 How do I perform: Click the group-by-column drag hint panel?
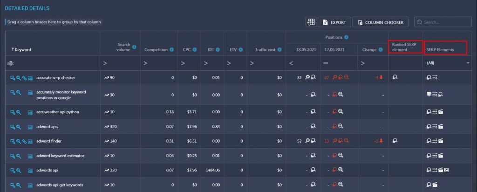point(54,22)
